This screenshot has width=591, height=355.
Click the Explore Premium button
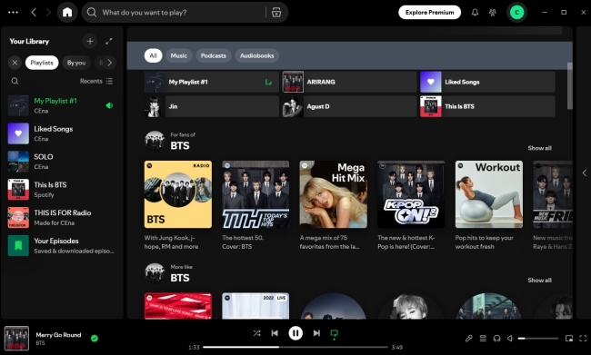[430, 13]
